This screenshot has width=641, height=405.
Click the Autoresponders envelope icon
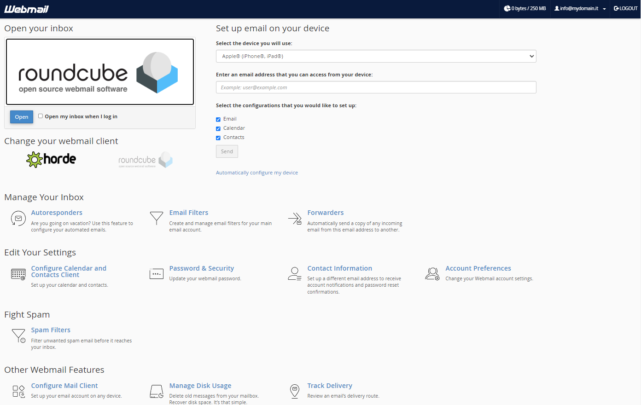tap(18, 218)
